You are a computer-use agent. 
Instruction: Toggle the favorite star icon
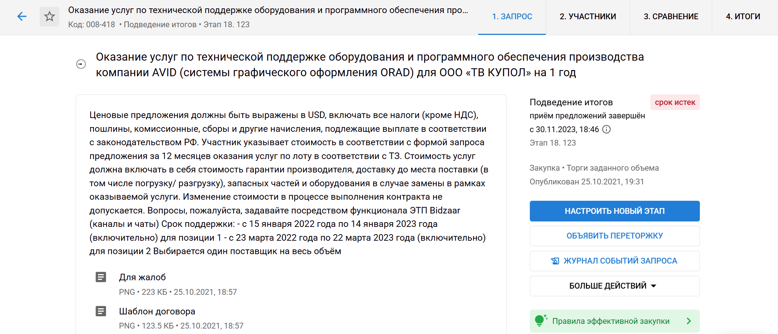49,16
